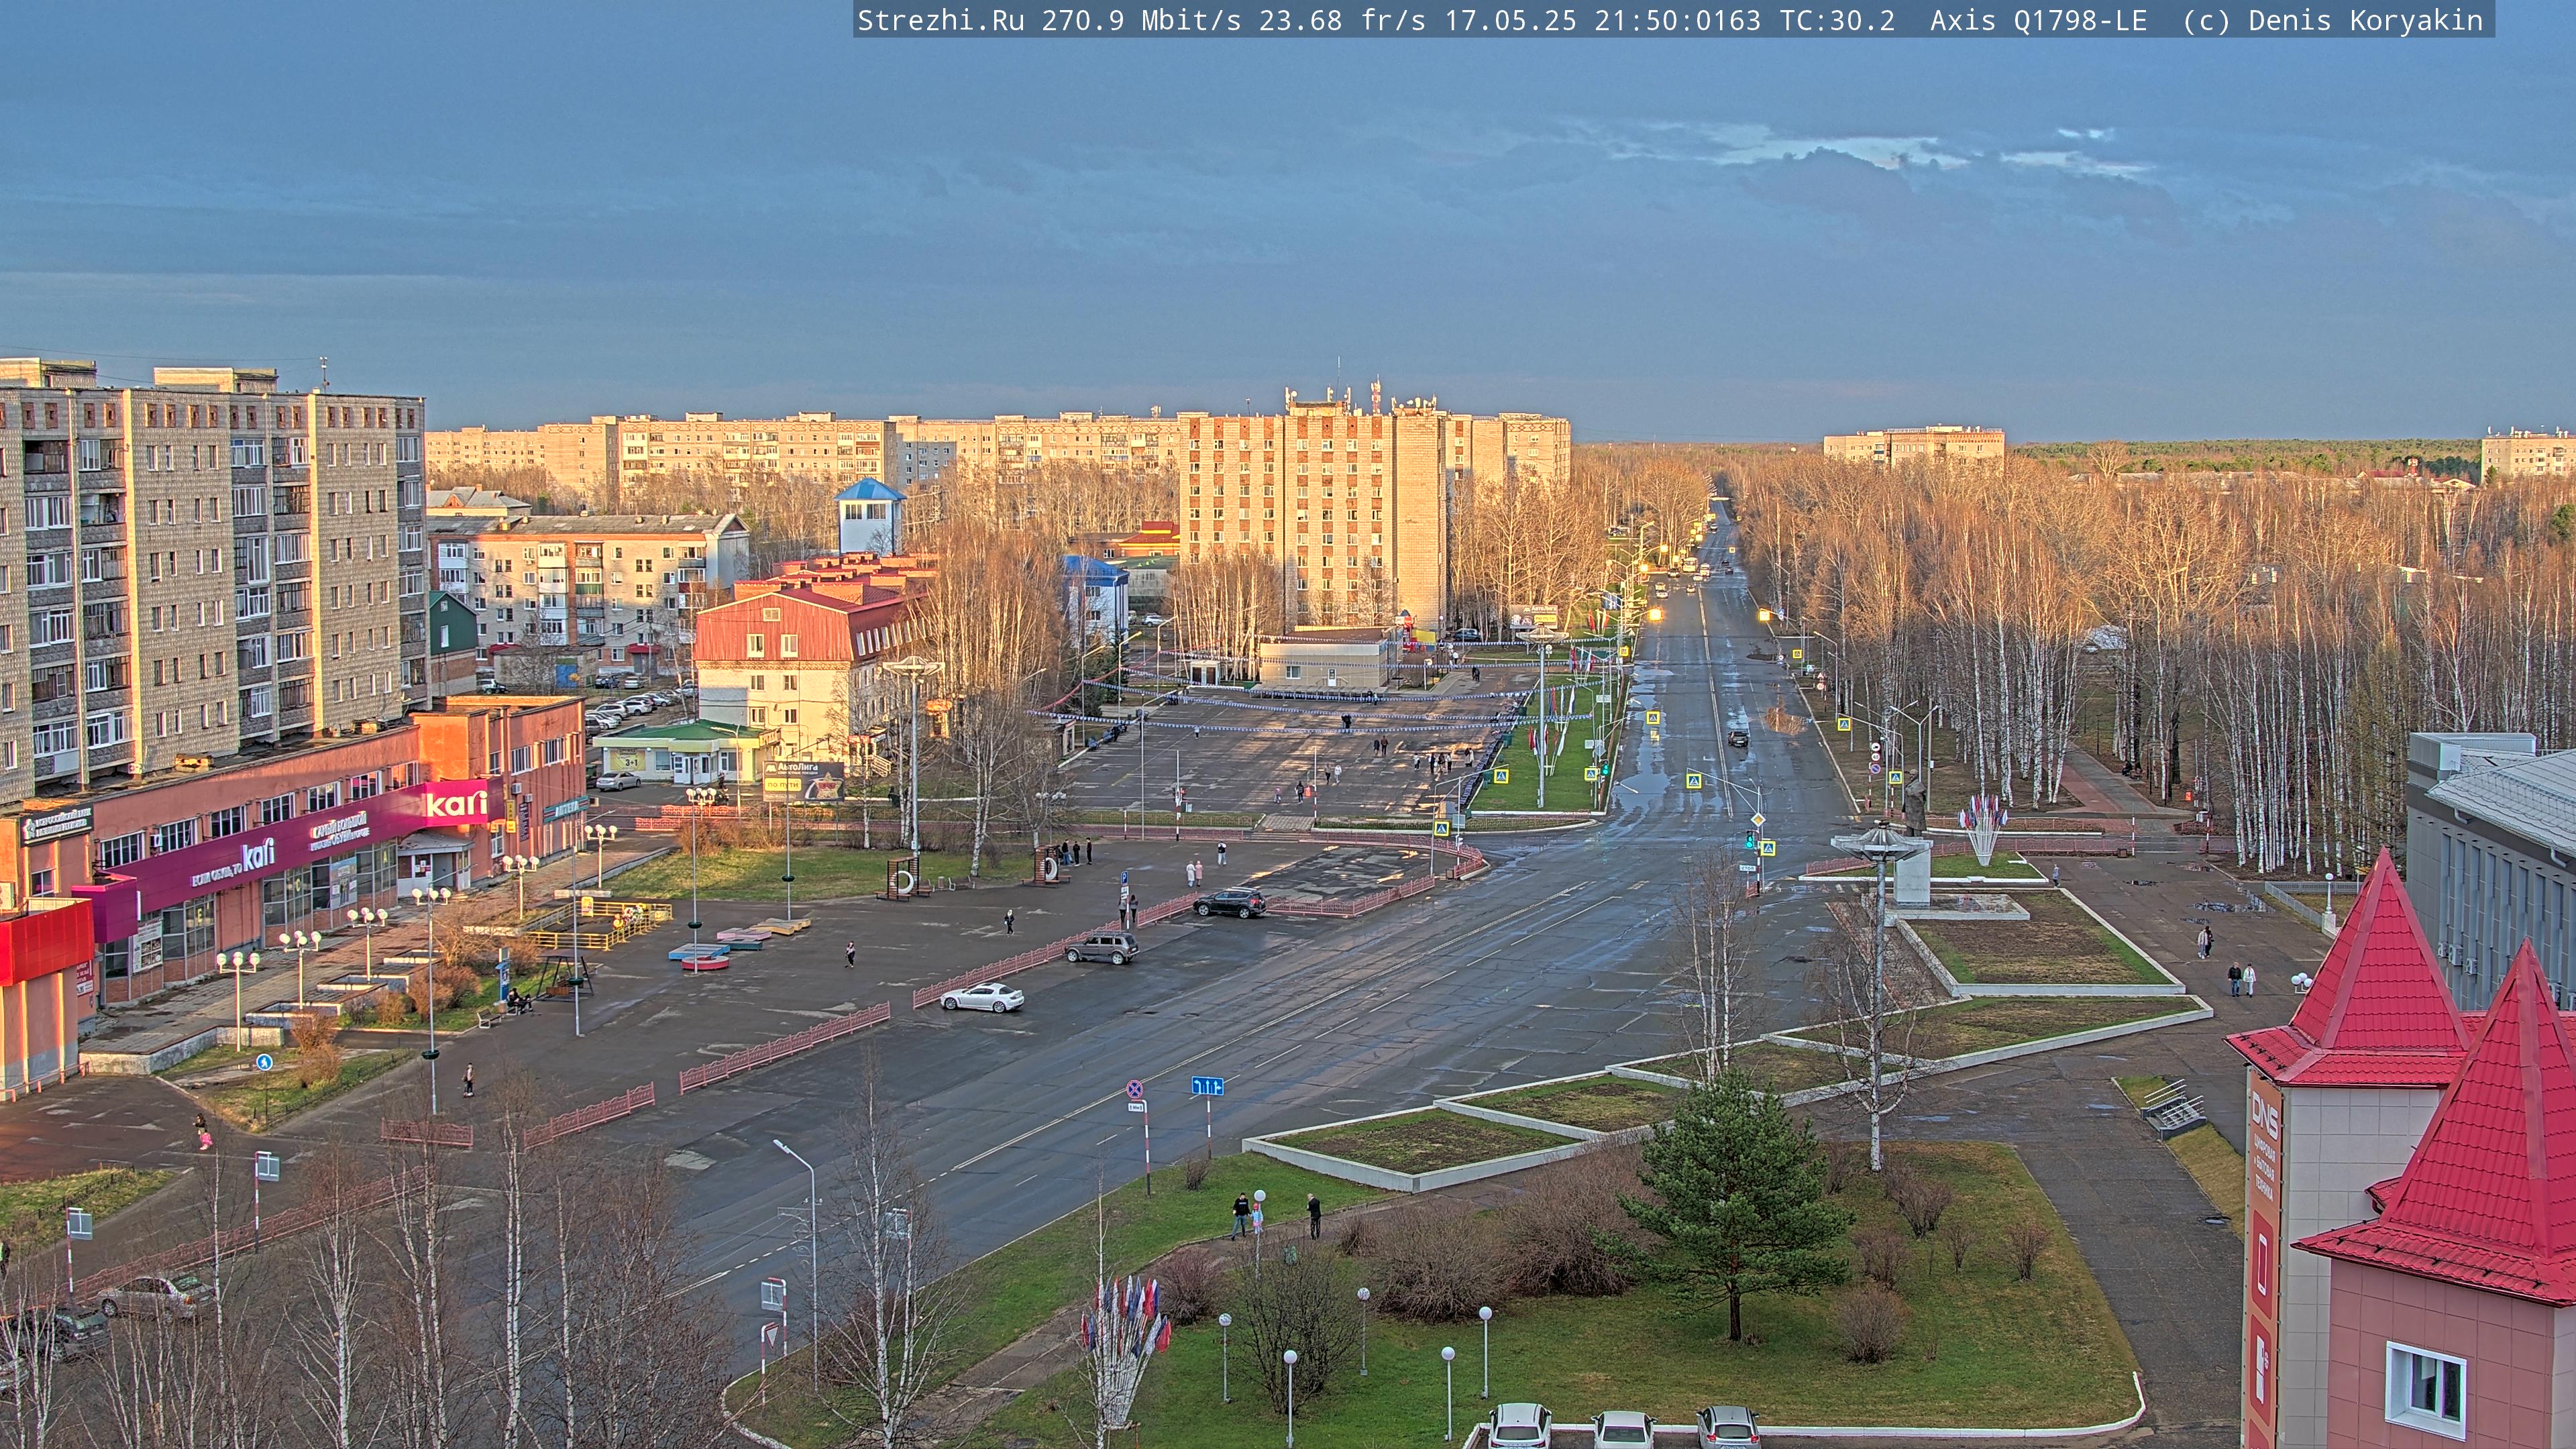
Task: Click the blue lane direction road sign
Action: [1207, 1086]
